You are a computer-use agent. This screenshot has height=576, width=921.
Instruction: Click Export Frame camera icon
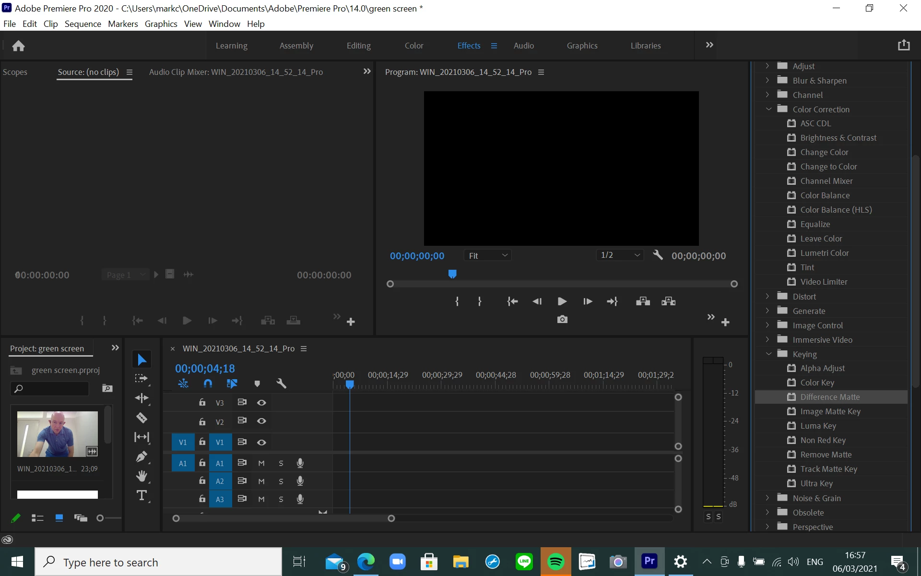pyautogui.click(x=562, y=320)
